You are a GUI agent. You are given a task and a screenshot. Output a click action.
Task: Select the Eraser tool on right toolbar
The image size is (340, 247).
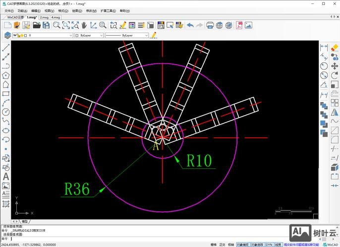coord(334,47)
